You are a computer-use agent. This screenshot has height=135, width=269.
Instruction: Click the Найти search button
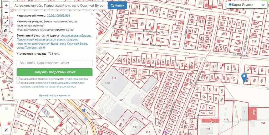click(117, 5)
